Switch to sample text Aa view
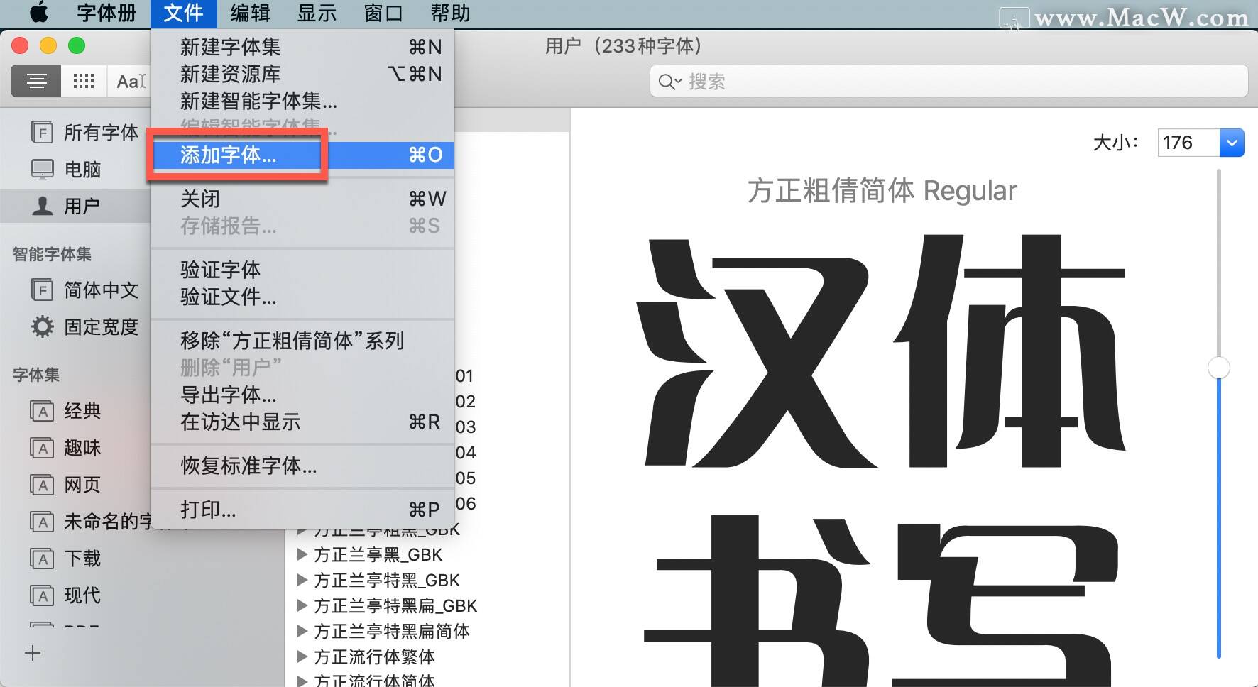 tap(130, 81)
